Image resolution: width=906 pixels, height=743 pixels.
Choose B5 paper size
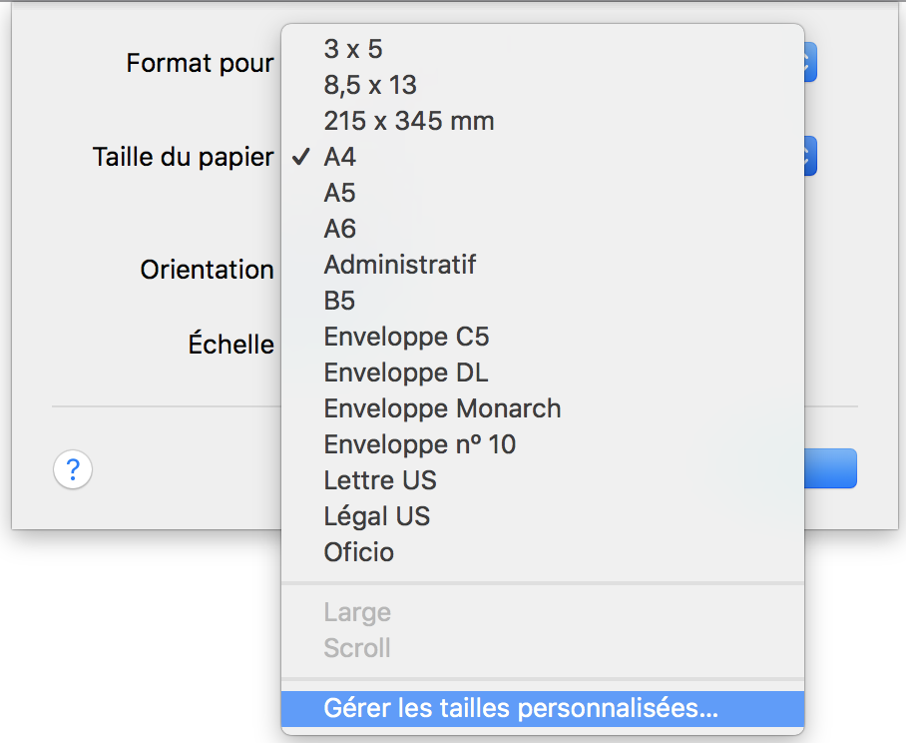click(x=340, y=301)
